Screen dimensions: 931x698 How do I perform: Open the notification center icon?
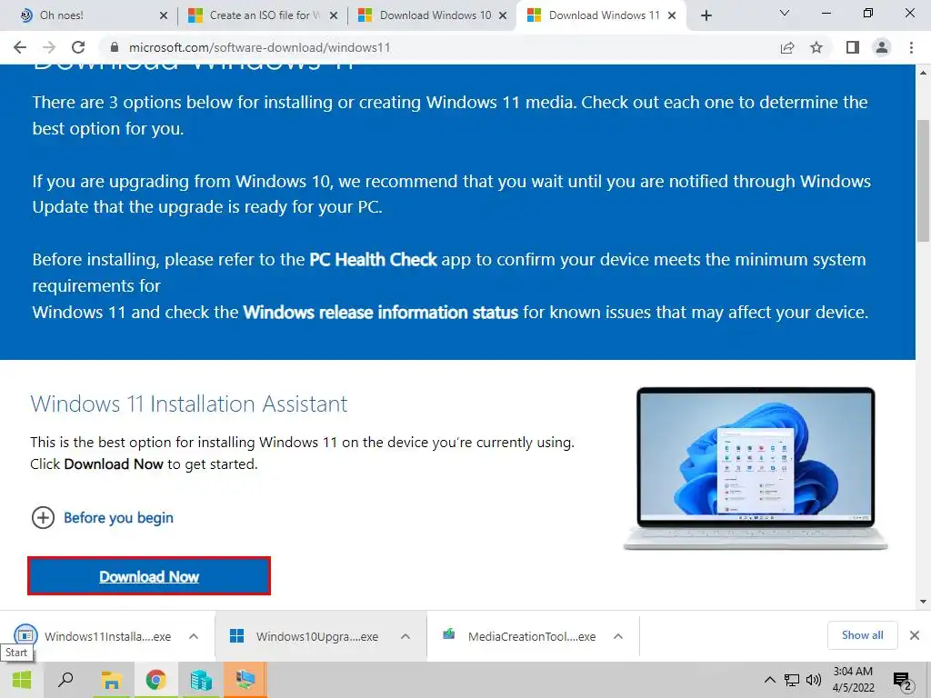tap(903, 681)
